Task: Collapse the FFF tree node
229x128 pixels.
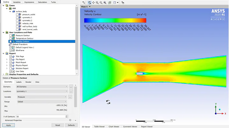Action: 7,9
